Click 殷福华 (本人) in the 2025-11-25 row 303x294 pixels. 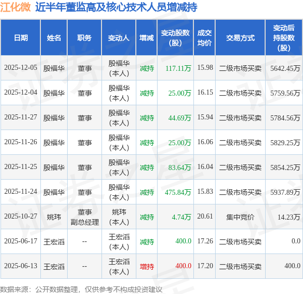click(119, 167)
